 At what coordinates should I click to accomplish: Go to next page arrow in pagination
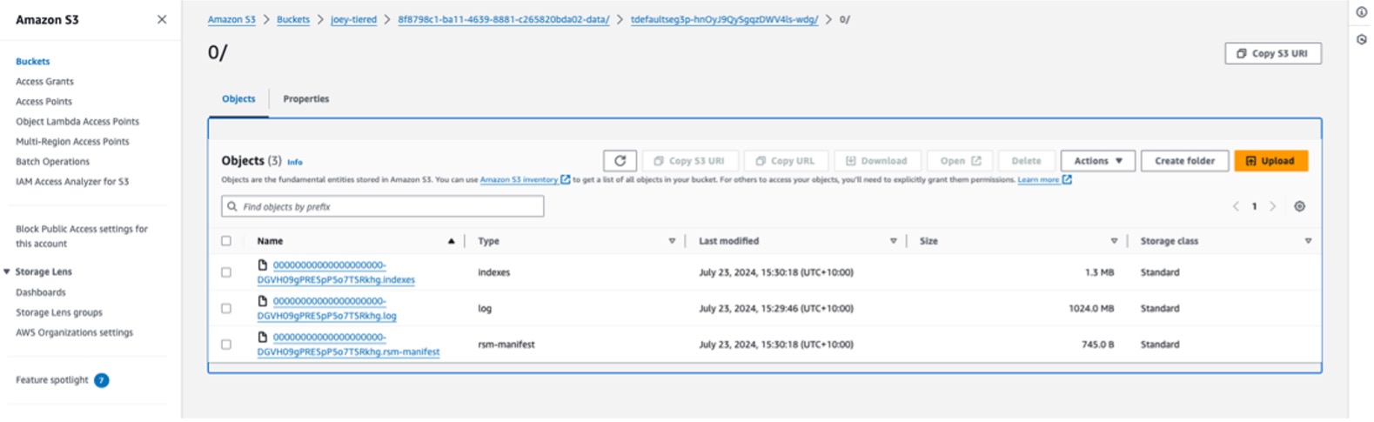(x=1273, y=207)
